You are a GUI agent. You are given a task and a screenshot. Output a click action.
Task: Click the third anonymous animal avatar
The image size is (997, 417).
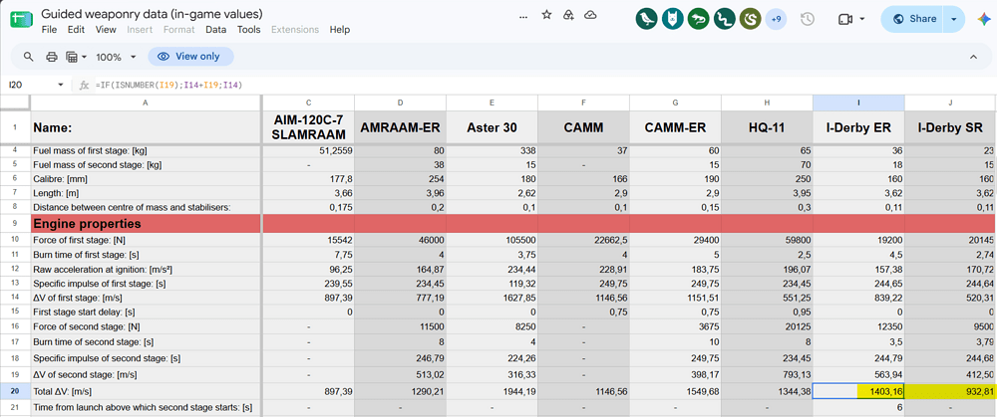coord(699,19)
